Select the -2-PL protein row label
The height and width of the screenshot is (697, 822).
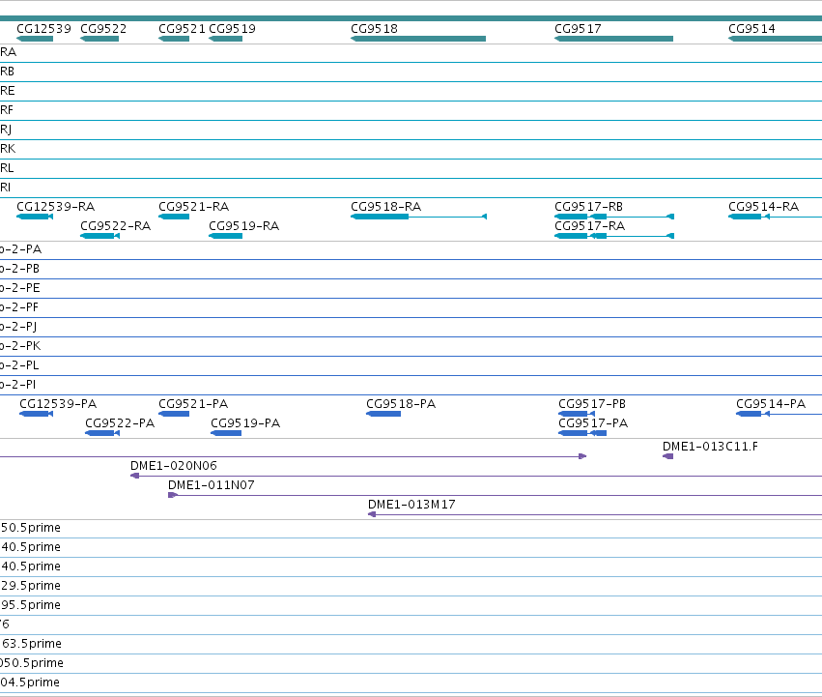[19, 365]
